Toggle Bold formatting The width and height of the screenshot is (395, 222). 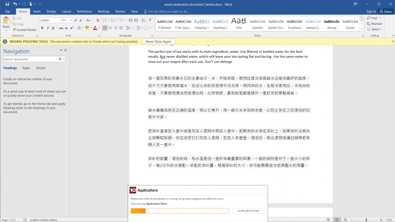tap(42, 28)
